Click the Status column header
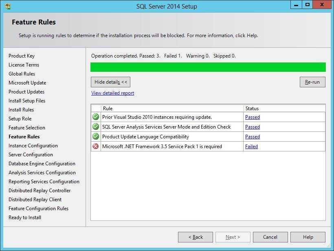Screen dimensions: 334x251 [x=284, y=109]
